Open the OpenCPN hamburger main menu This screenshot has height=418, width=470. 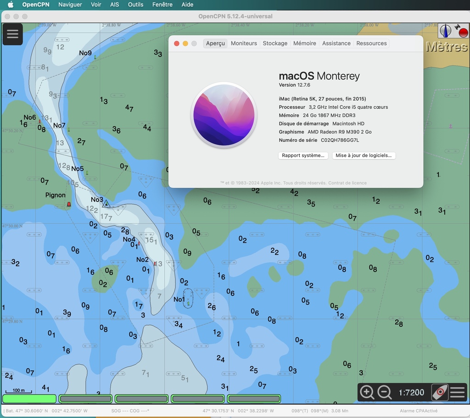[12, 34]
